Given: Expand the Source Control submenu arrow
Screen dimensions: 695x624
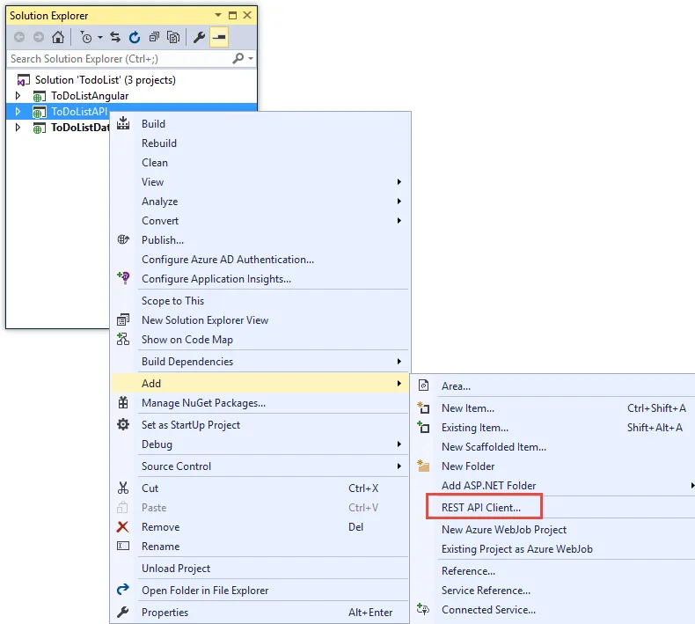Looking at the screenshot, I should (x=399, y=466).
